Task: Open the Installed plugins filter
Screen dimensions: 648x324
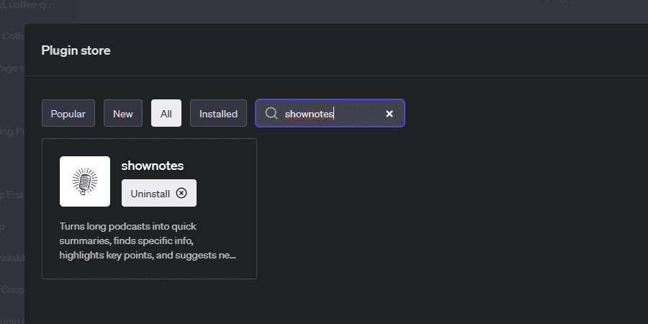Action: 218,113
